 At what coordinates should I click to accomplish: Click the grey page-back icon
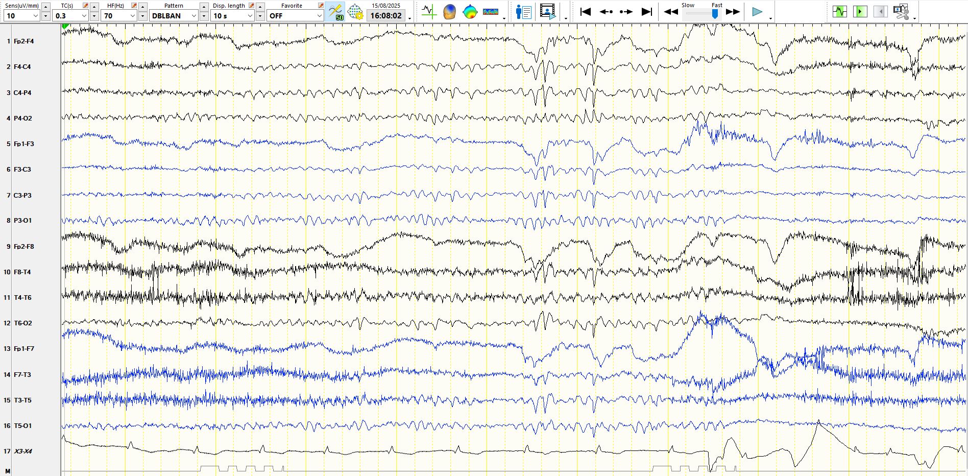[881, 11]
